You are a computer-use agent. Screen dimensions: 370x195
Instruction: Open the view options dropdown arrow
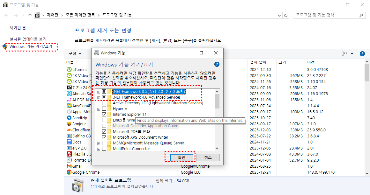click(x=352, y=54)
